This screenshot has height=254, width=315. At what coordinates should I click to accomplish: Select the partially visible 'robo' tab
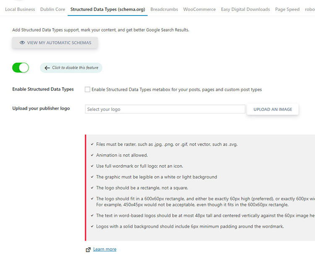310,9
